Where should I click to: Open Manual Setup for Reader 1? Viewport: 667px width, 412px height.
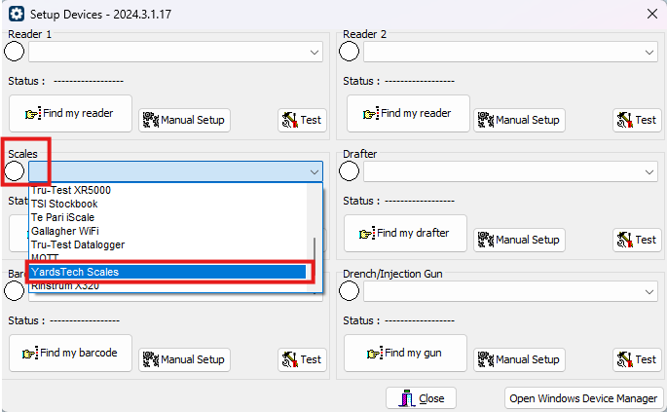tap(184, 120)
